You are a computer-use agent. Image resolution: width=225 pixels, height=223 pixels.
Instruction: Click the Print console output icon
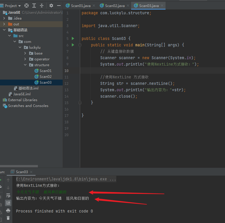click(8, 210)
